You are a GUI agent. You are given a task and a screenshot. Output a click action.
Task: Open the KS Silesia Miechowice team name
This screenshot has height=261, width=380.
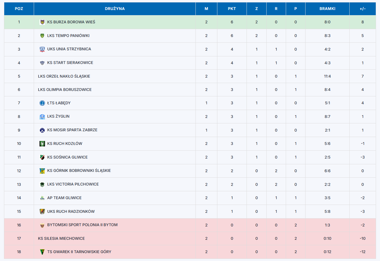click(61, 239)
